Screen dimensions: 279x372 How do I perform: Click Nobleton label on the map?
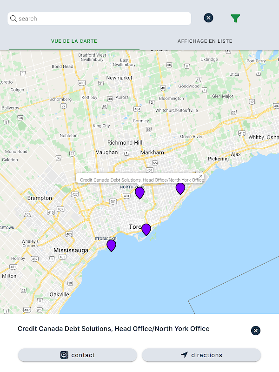pyautogui.click(x=68, y=135)
